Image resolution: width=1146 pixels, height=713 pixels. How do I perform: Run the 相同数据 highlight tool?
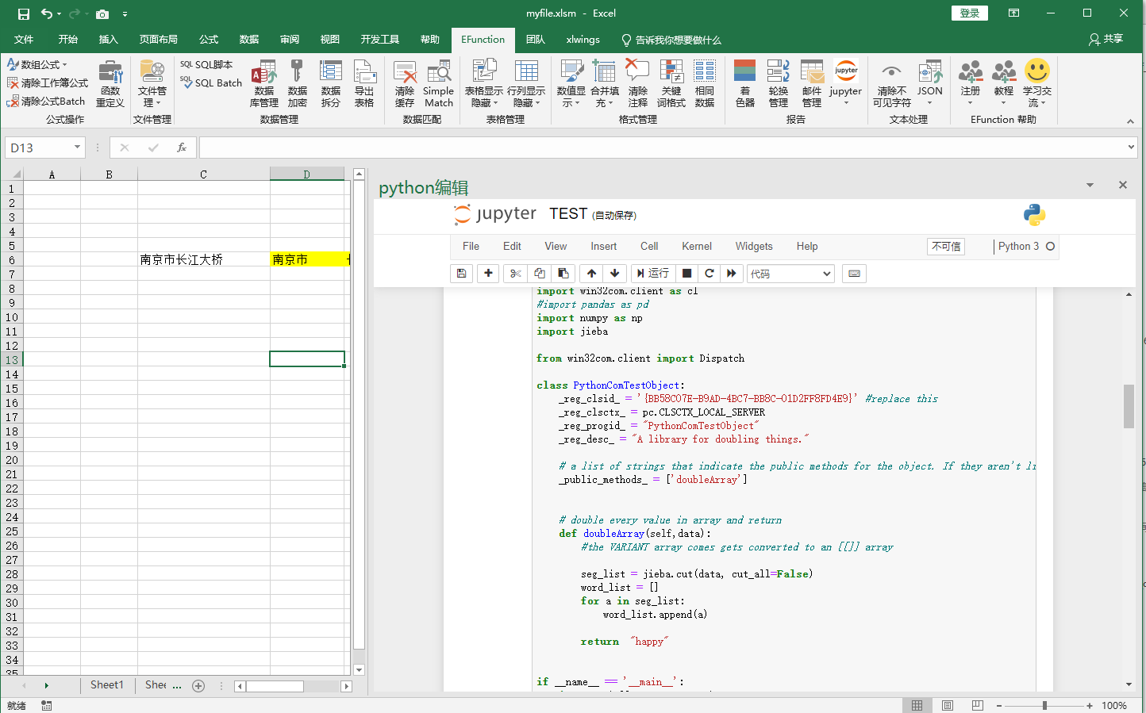pyautogui.click(x=705, y=84)
